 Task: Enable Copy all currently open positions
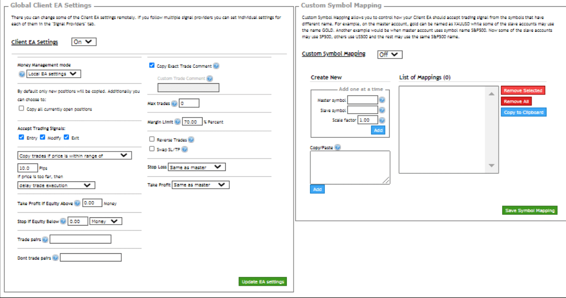click(21, 108)
